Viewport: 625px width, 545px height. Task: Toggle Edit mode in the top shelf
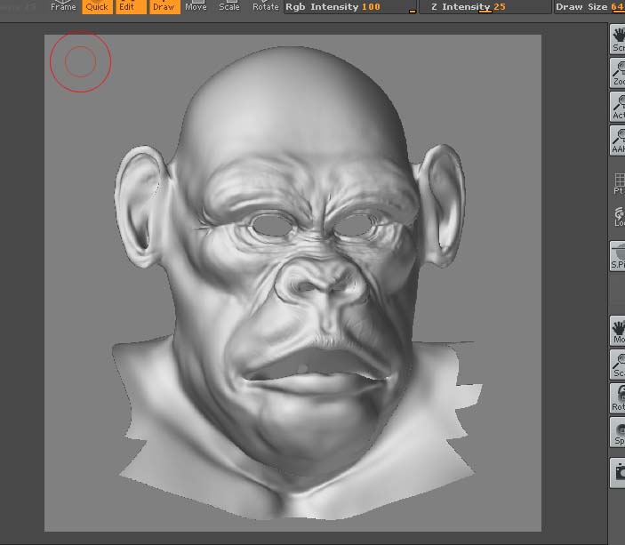click(132, 7)
